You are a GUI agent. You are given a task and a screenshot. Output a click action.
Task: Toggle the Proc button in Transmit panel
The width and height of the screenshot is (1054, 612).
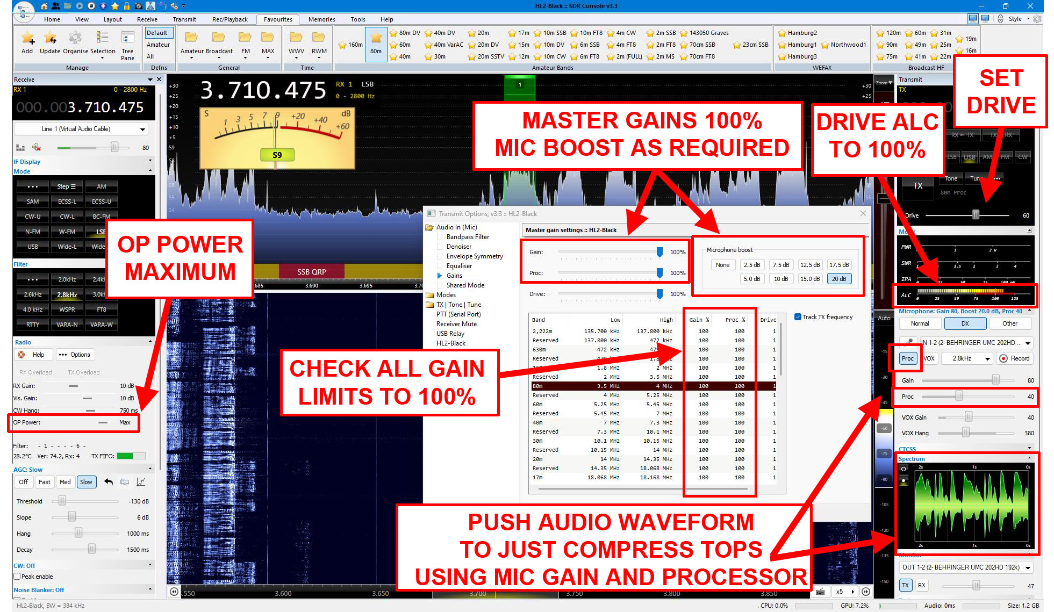(908, 358)
